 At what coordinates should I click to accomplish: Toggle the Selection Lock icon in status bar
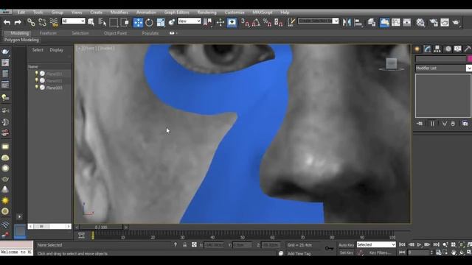[x=185, y=245]
